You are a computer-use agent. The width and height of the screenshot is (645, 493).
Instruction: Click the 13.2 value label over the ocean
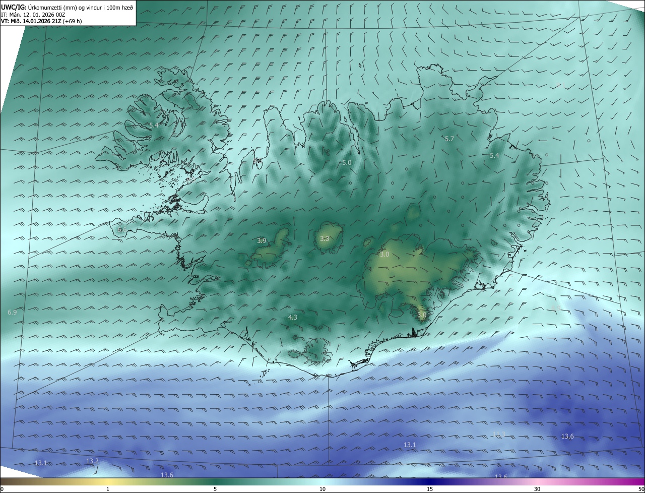[92, 461]
